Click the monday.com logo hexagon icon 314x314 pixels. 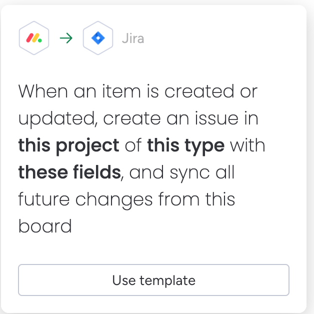[x=34, y=38]
